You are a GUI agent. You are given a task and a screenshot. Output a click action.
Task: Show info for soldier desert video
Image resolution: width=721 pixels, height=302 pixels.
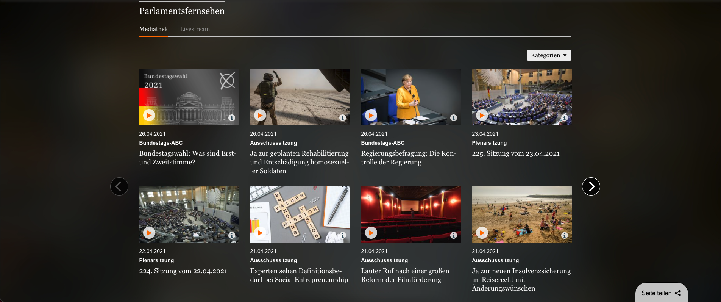click(x=343, y=118)
